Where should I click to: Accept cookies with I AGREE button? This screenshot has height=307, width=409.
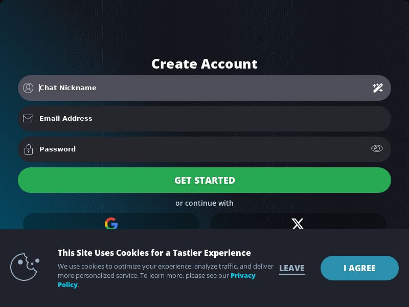coord(359,268)
